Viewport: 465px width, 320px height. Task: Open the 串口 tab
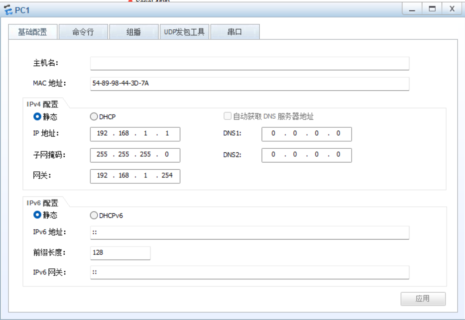(235, 32)
